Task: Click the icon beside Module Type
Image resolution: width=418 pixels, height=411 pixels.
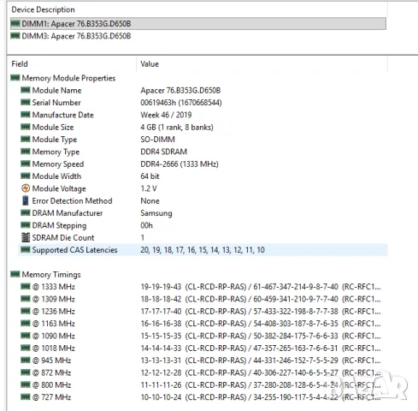Action: click(x=26, y=139)
